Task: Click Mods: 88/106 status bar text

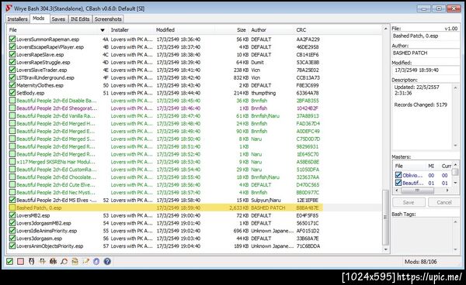Action: pos(420,262)
